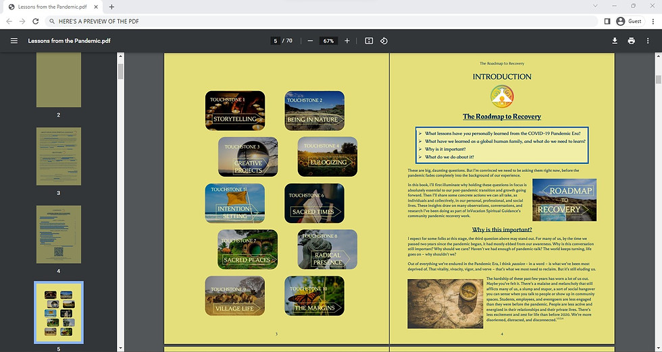Click the fit to page icon
The image size is (662, 352).
click(369, 41)
